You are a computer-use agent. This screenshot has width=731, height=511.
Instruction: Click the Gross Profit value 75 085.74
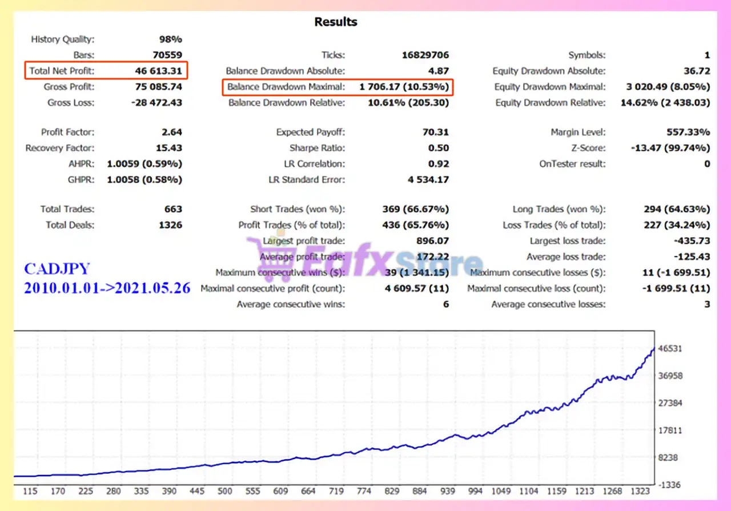[155, 87]
